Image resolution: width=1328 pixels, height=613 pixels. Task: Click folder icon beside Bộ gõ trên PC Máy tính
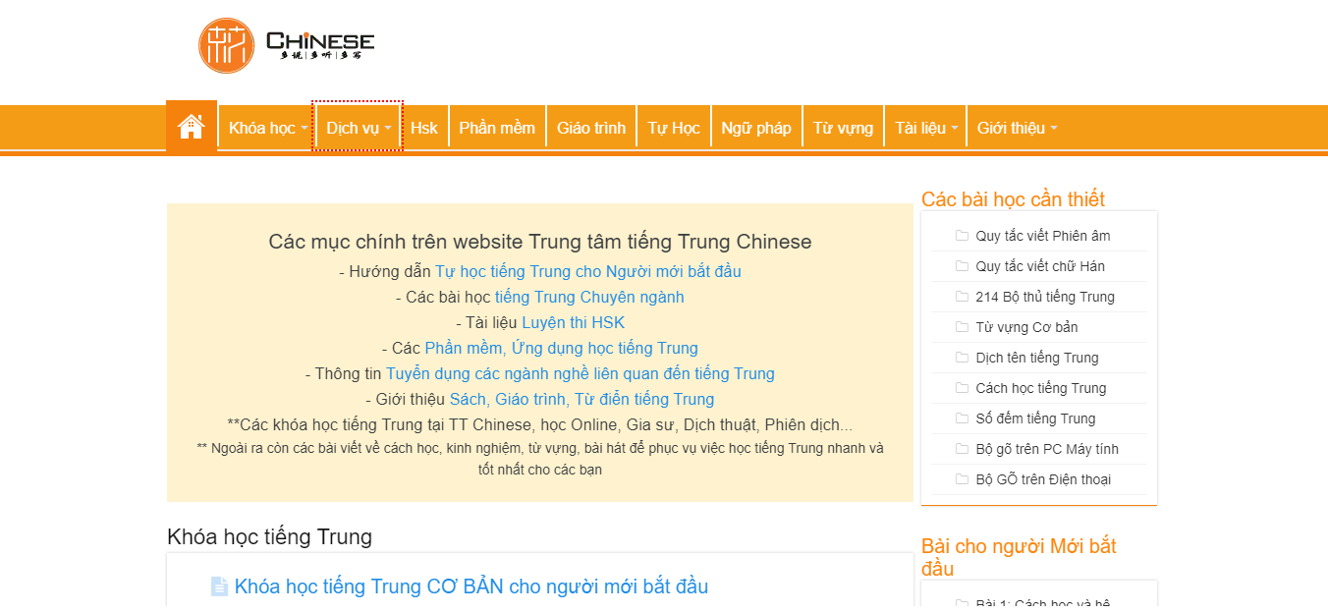click(962, 449)
